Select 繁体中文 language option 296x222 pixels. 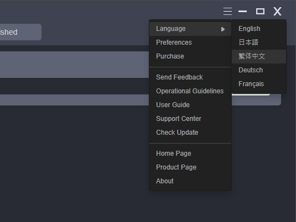(x=259, y=56)
